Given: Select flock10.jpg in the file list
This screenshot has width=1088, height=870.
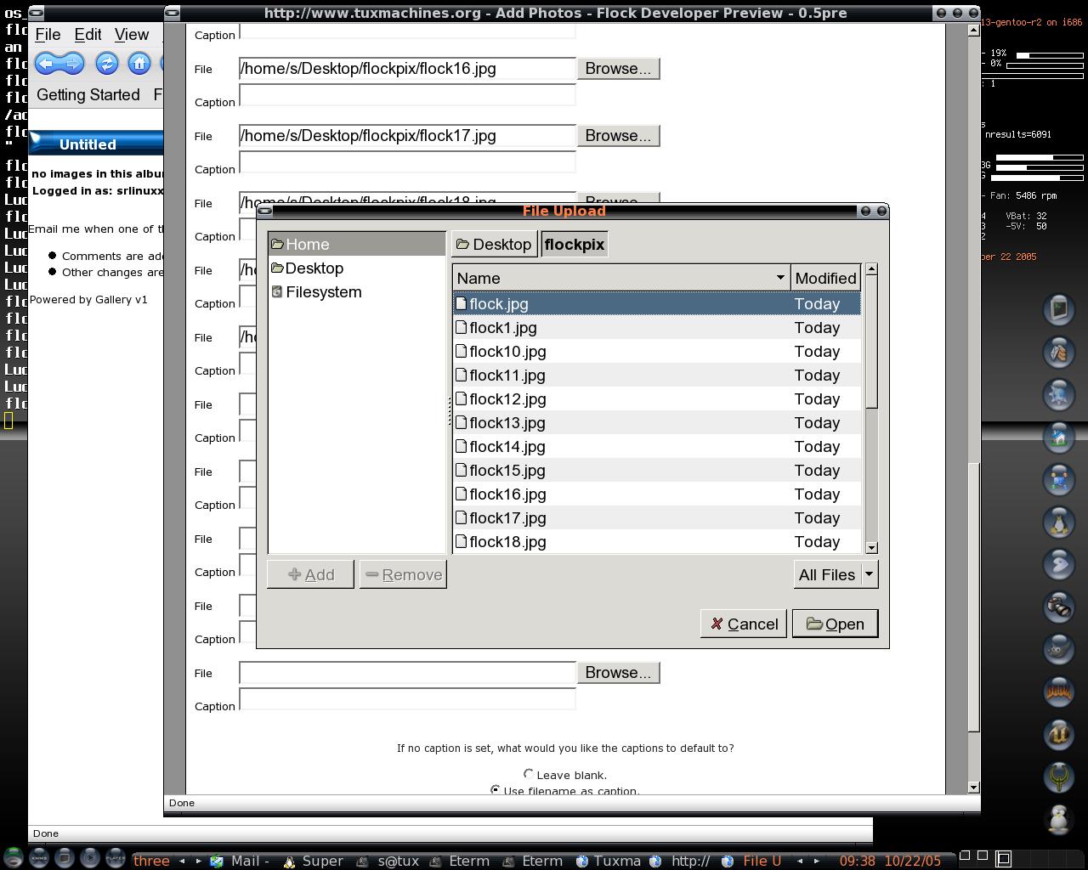Looking at the screenshot, I should coord(657,351).
